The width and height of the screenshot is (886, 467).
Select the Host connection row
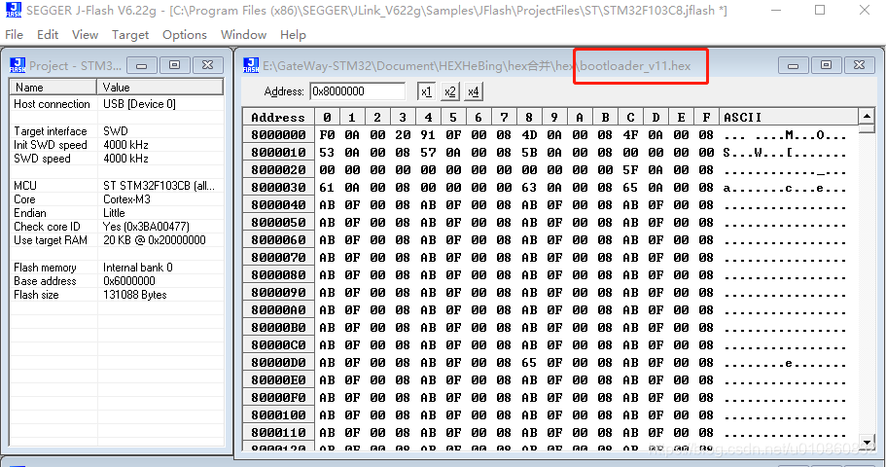[117, 104]
